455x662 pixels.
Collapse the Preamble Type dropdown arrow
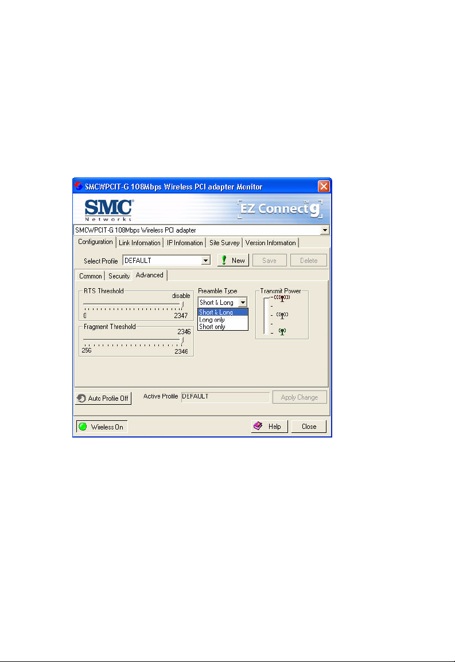243,302
